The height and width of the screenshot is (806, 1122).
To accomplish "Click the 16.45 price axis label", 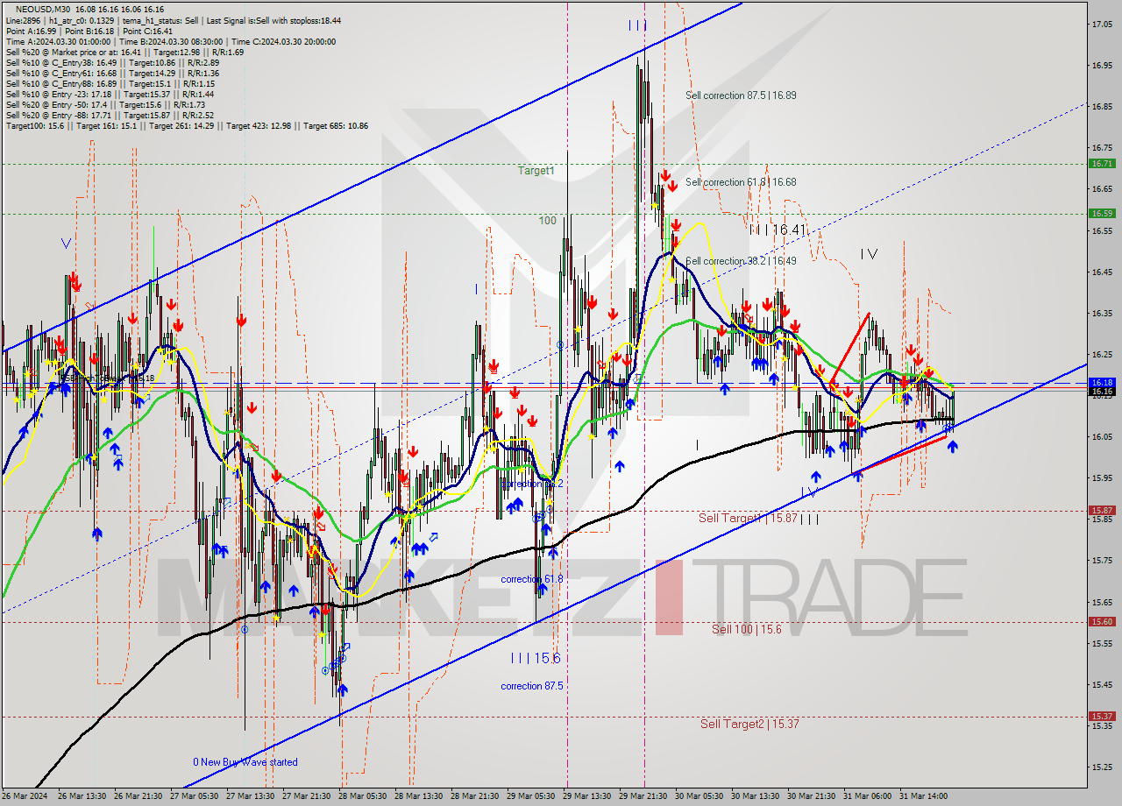I will click(1103, 272).
